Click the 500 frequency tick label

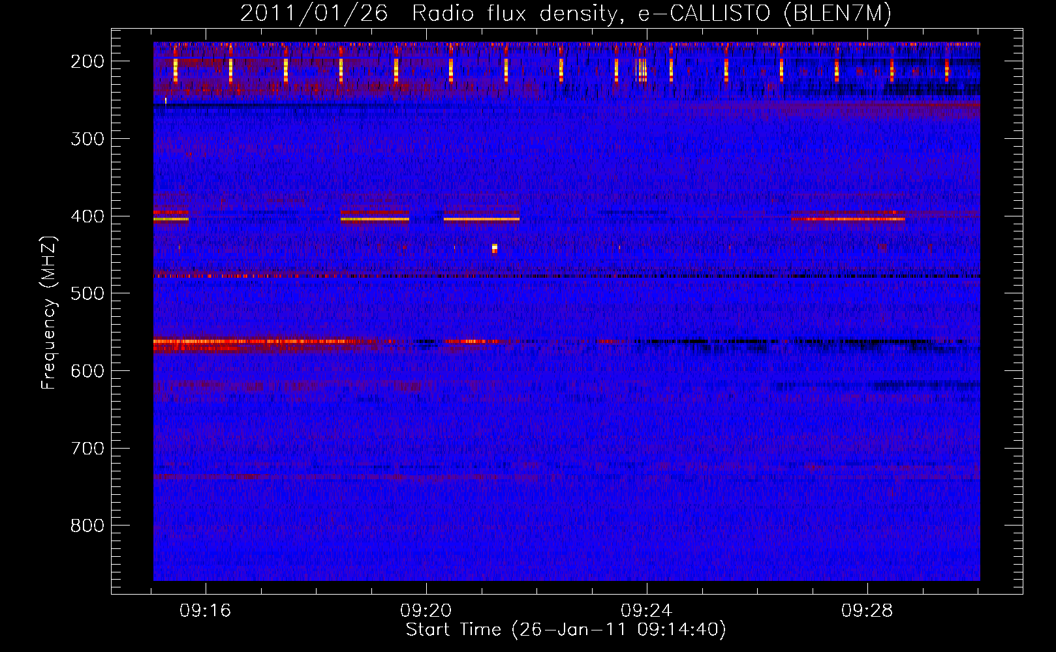pyautogui.click(x=87, y=293)
